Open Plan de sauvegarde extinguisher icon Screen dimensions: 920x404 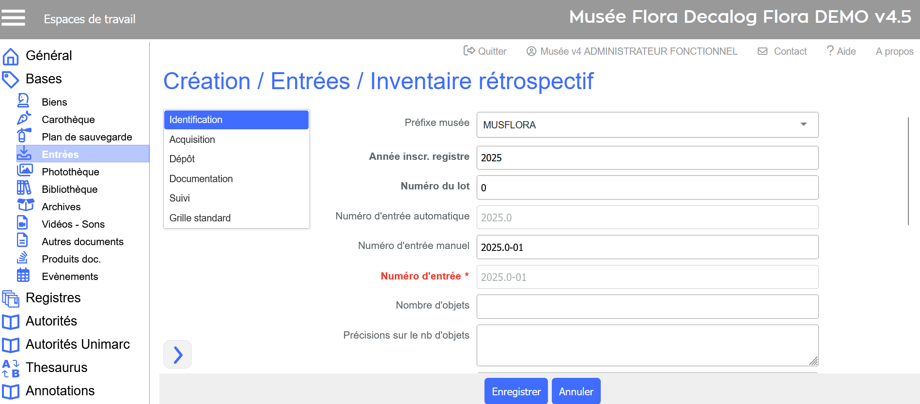(24, 136)
